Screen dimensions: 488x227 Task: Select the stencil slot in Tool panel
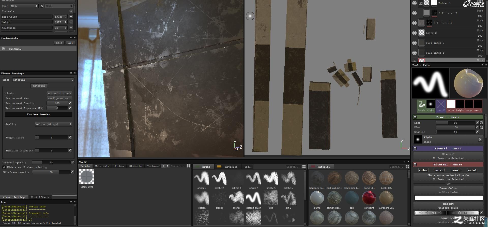click(x=441, y=106)
